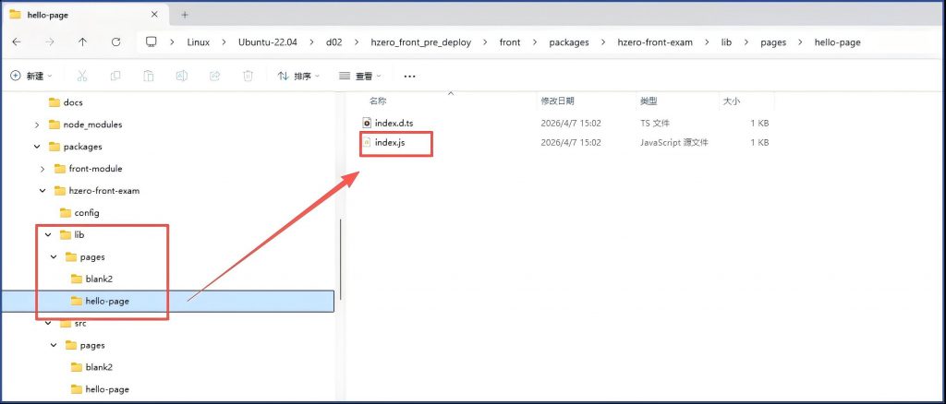Go up one folder level
This screenshot has height=404, width=946.
(83, 42)
